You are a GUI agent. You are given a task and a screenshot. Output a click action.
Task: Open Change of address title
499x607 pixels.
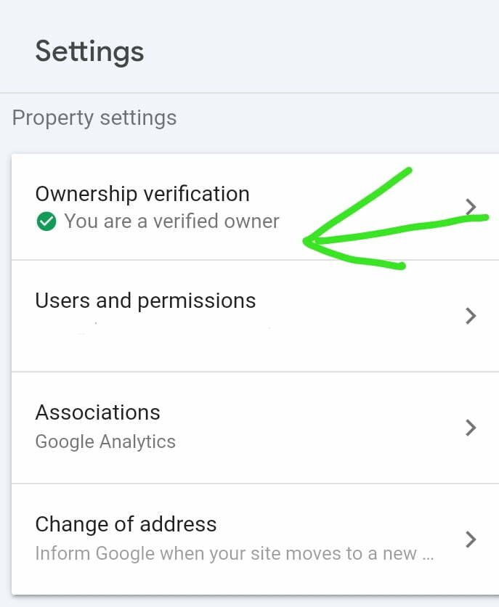point(126,524)
